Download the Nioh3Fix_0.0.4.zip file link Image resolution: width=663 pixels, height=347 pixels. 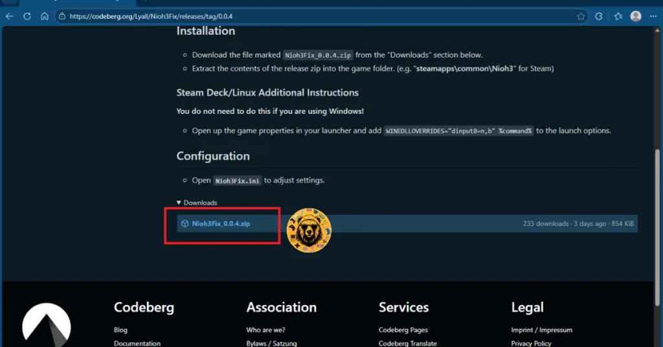pos(221,223)
